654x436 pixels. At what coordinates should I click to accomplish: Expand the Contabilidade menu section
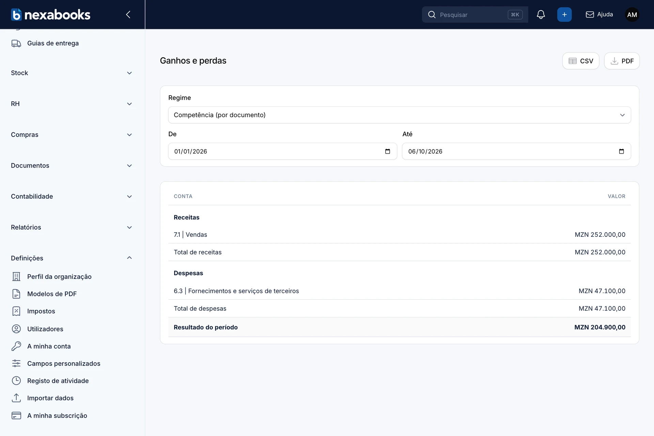tap(72, 197)
